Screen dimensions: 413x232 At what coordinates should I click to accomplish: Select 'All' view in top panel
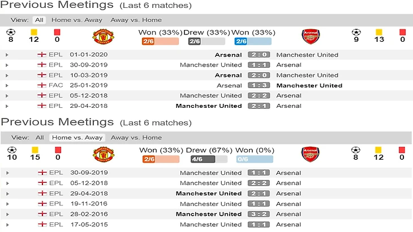click(x=40, y=20)
